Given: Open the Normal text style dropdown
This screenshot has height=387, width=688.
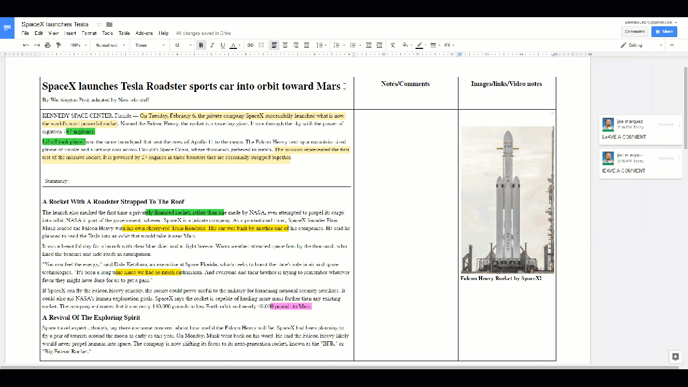Looking at the screenshot, I should pos(110,45).
